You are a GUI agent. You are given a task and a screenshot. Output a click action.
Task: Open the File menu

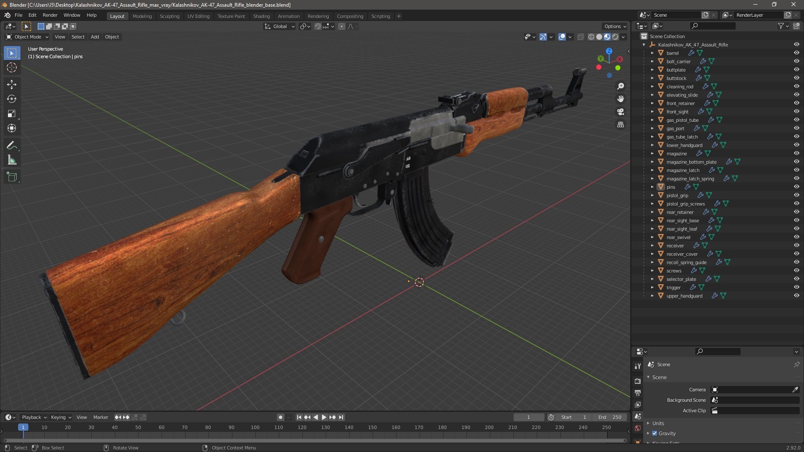click(18, 15)
